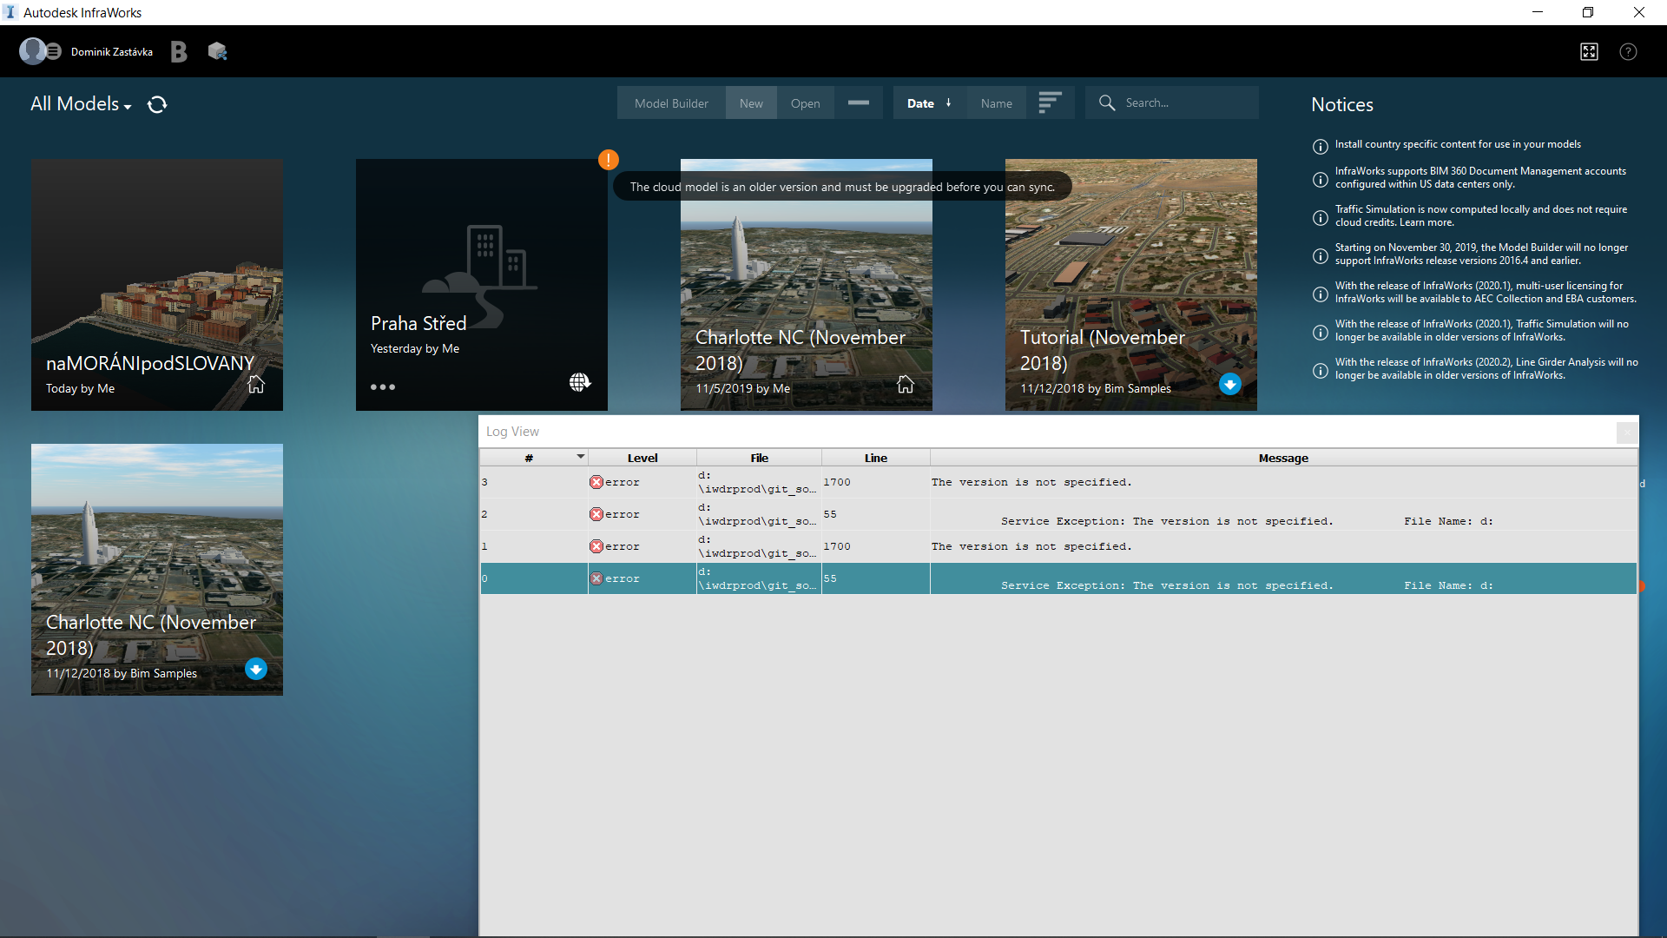Screen dimensions: 1667x938
Task: Enter fullscreen mode
Action: [1589, 52]
